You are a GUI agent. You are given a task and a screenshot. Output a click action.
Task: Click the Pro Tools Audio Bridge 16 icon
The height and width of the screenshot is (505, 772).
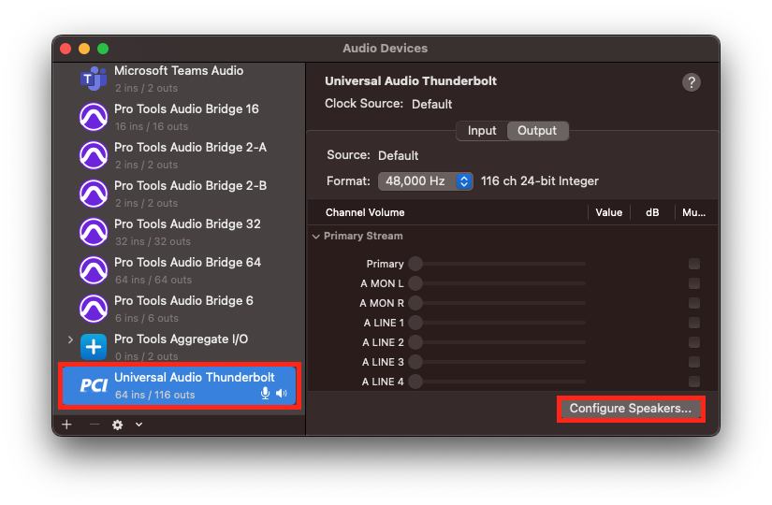[94, 117]
